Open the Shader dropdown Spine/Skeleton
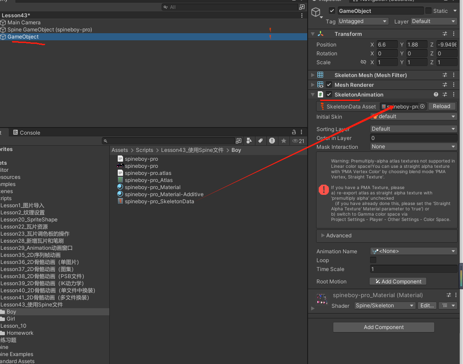Image resolution: width=463 pixels, height=364 pixels. [x=385, y=306]
